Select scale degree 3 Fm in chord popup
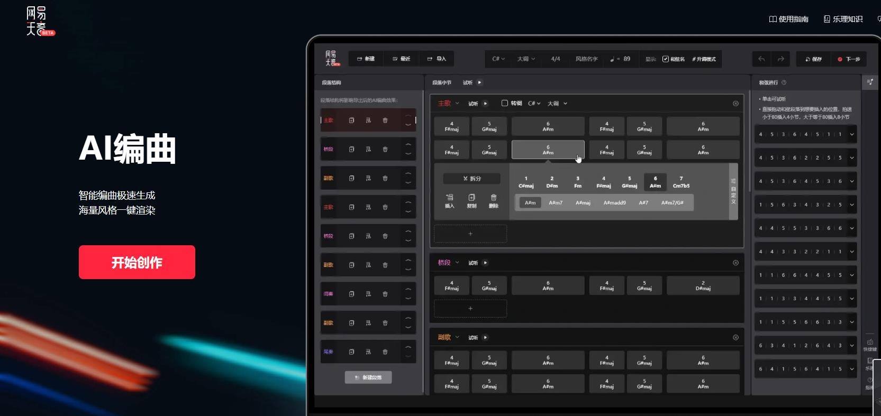The height and width of the screenshot is (416, 881). 578,182
